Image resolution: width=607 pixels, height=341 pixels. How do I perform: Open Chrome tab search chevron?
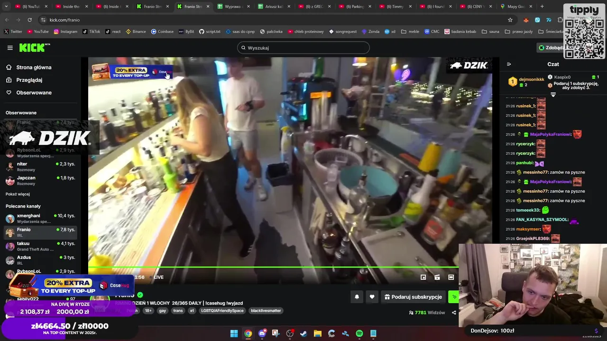7,7
